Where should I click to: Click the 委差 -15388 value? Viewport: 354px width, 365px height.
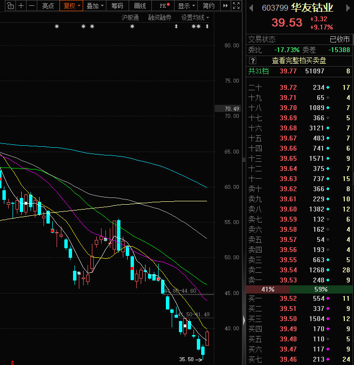[339, 50]
